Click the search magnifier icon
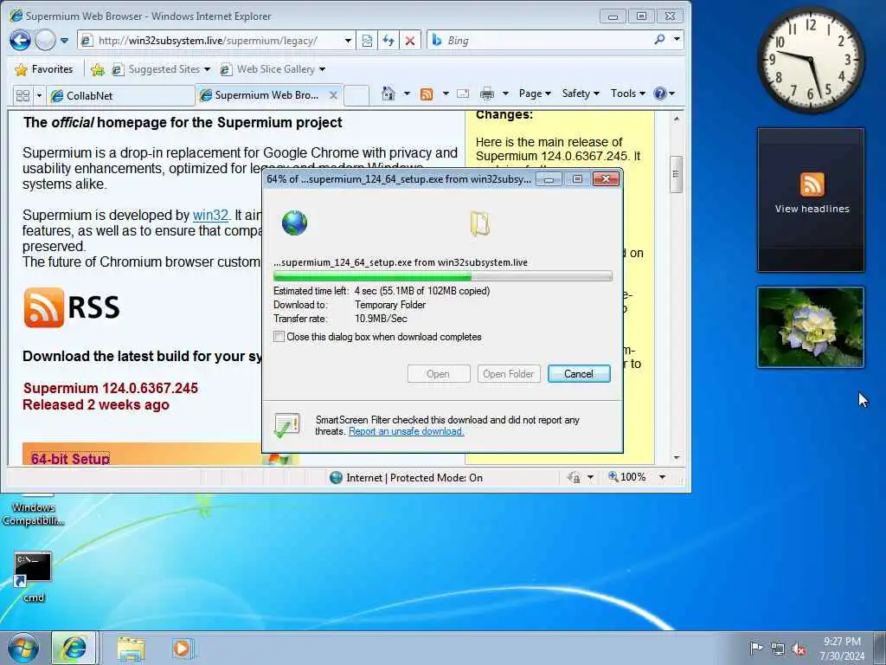 click(659, 40)
